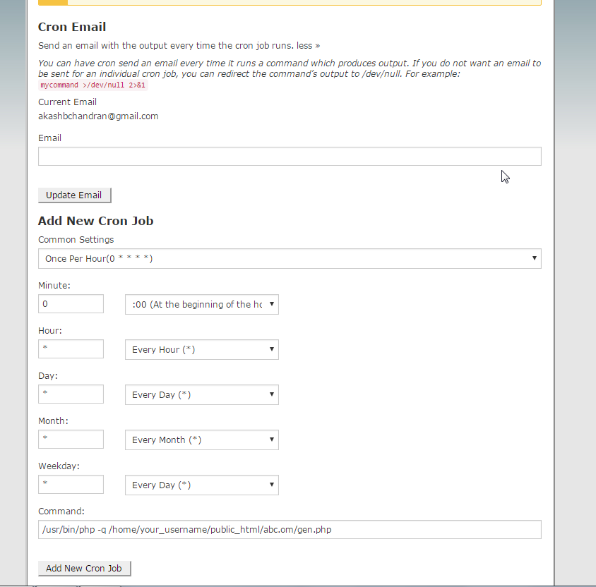Click the current email akashbchandran@gmail.com text
The image size is (596, 587).
point(98,116)
